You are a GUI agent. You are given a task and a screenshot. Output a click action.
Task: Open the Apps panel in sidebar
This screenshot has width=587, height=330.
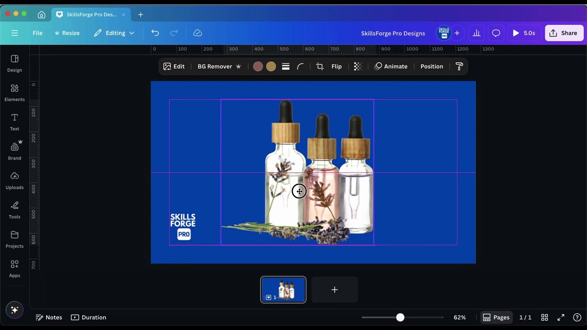click(x=14, y=269)
